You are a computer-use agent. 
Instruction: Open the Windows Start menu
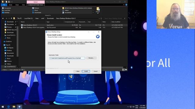3,107
